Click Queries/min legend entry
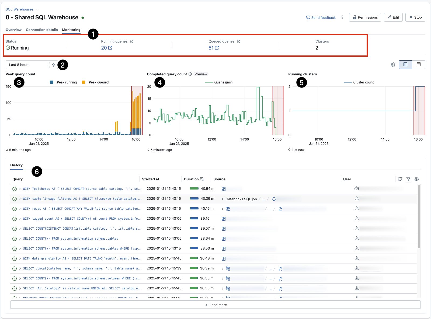The height and width of the screenshot is (319, 431). [x=219, y=82]
